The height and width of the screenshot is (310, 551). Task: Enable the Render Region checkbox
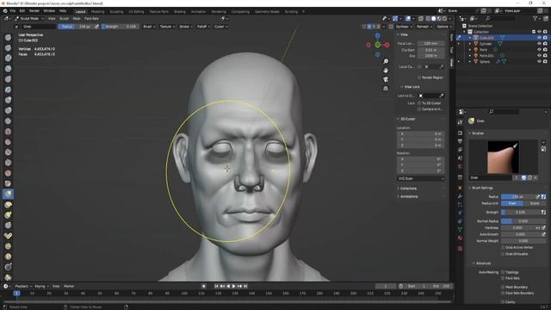(419, 77)
